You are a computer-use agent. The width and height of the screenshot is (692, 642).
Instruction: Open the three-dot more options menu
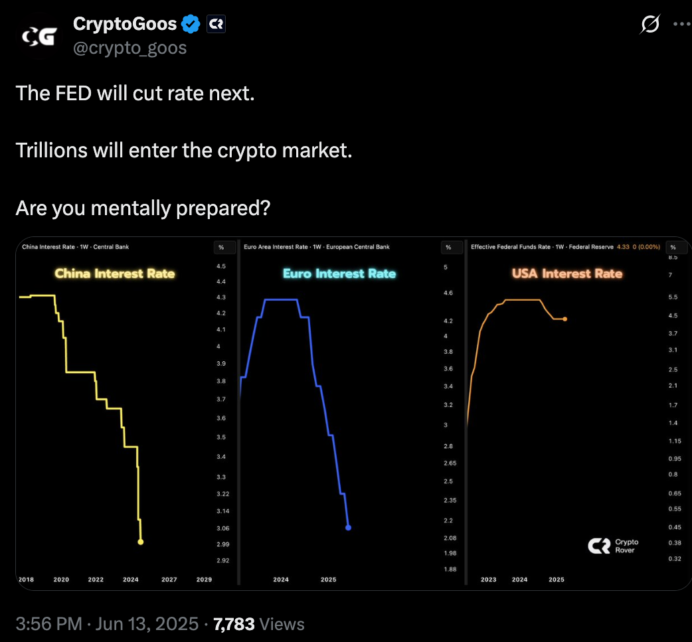coord(682,24)
